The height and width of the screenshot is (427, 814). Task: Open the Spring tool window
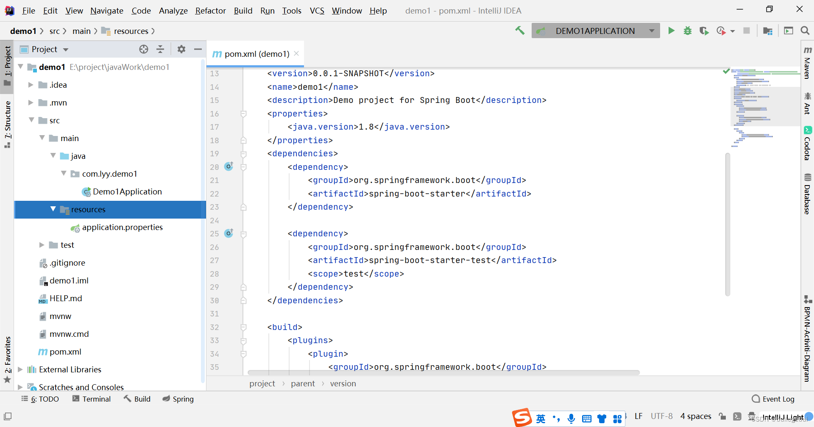point(178,399)
